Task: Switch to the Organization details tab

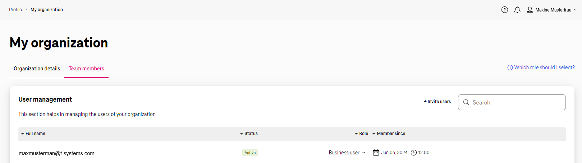Action: (37, 69)
